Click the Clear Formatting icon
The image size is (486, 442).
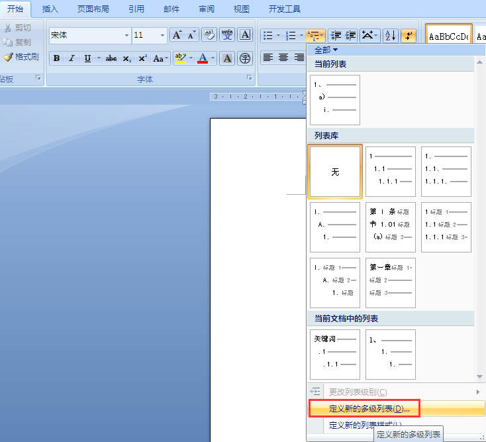209,35
